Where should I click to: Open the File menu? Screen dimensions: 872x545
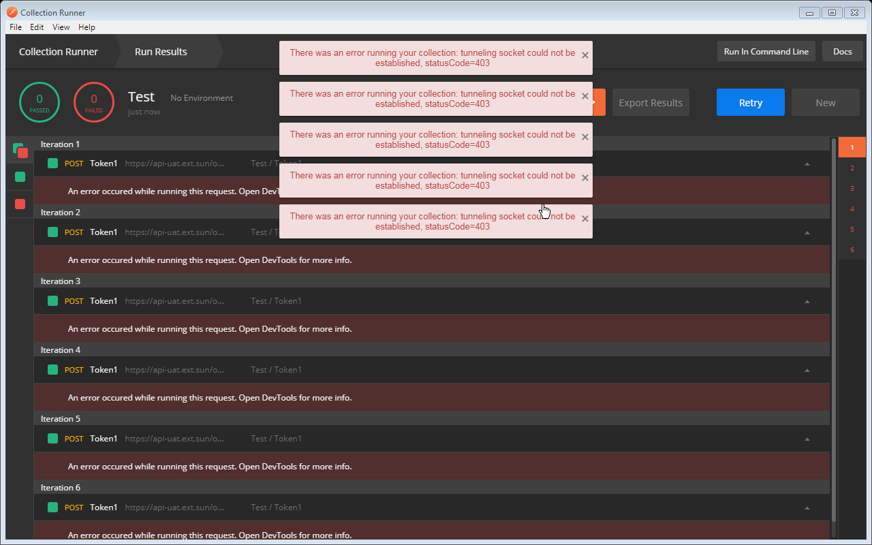(15, 27)
